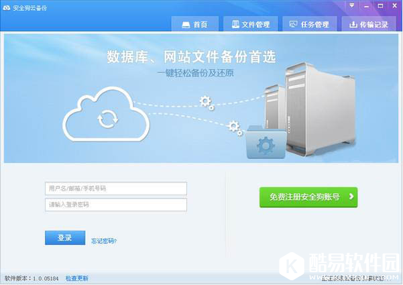Viewport: 403px width, 285px height.
Task: Focus the login password field
Action: (116, 205)
